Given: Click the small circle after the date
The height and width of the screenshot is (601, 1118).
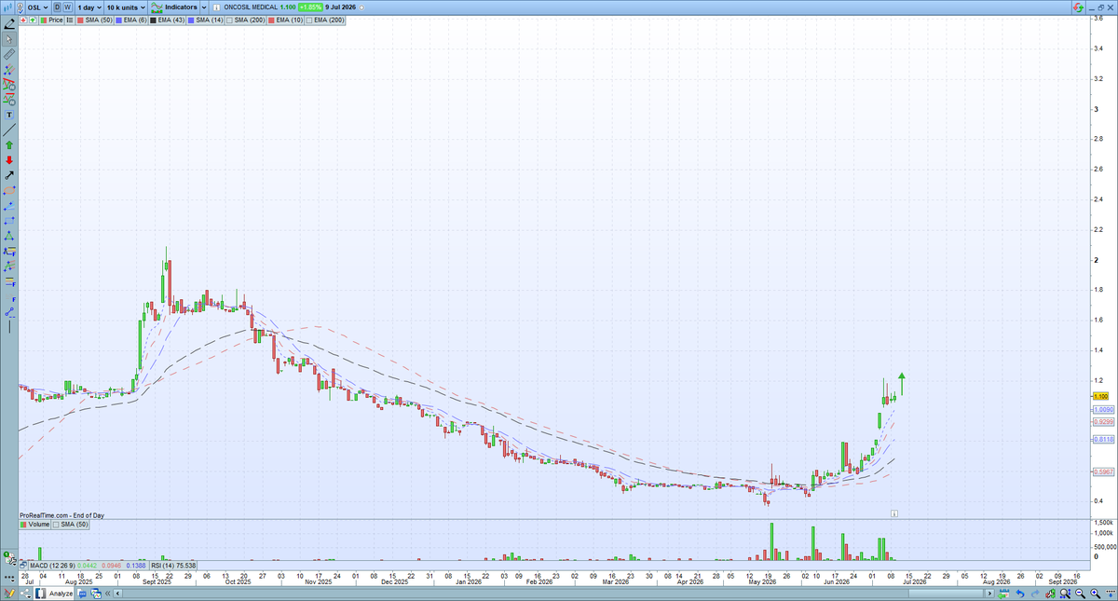Looking at the screenshot, I should (361, 7).
